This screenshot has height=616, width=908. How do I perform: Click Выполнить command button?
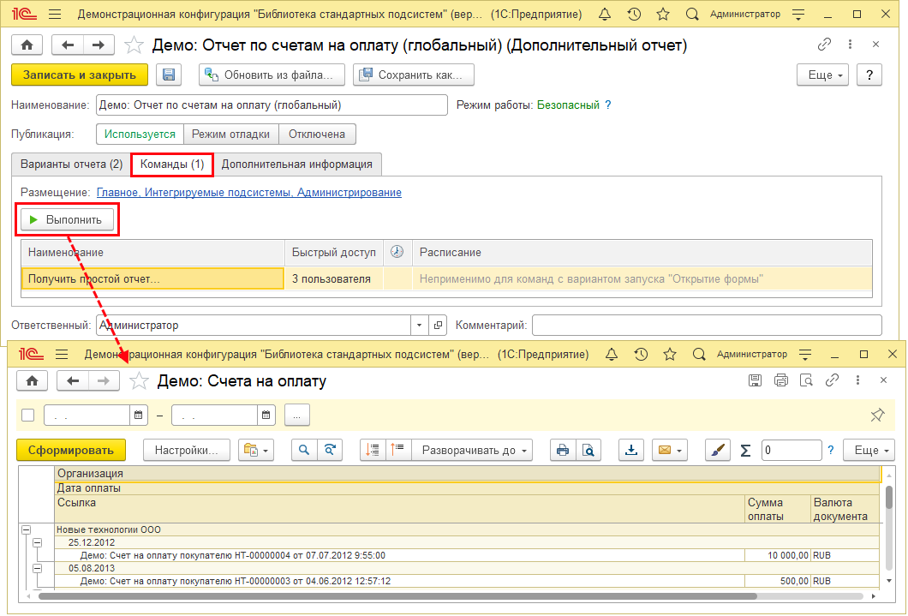67,220
